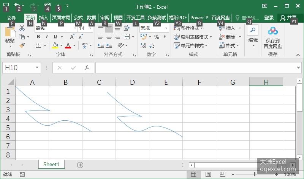The height and width of the screenshot is (179, 304).
Task: Open the font name dropdown 等线
Action: click(x=75, y=28)
